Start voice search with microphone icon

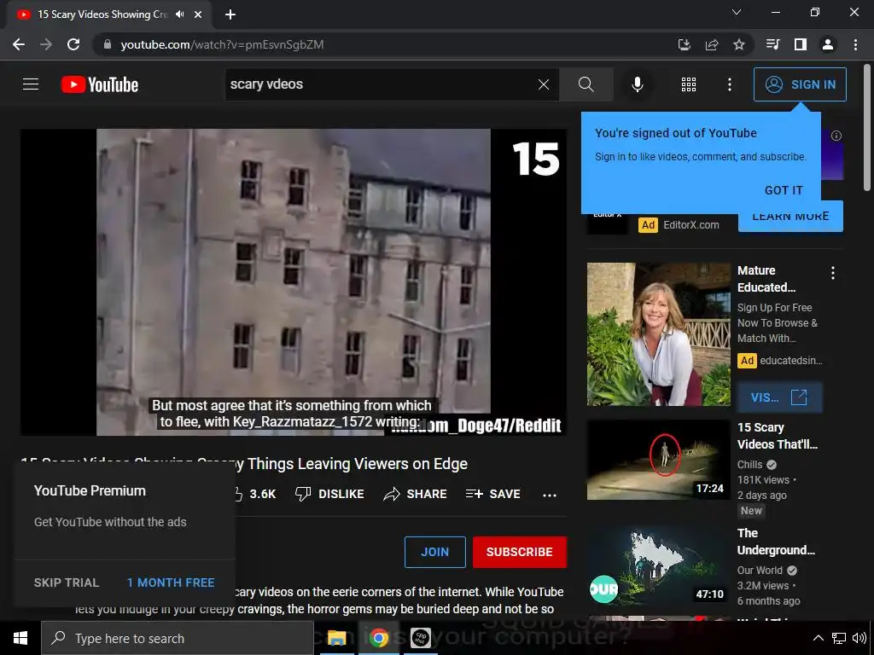(x=637, y=84)
